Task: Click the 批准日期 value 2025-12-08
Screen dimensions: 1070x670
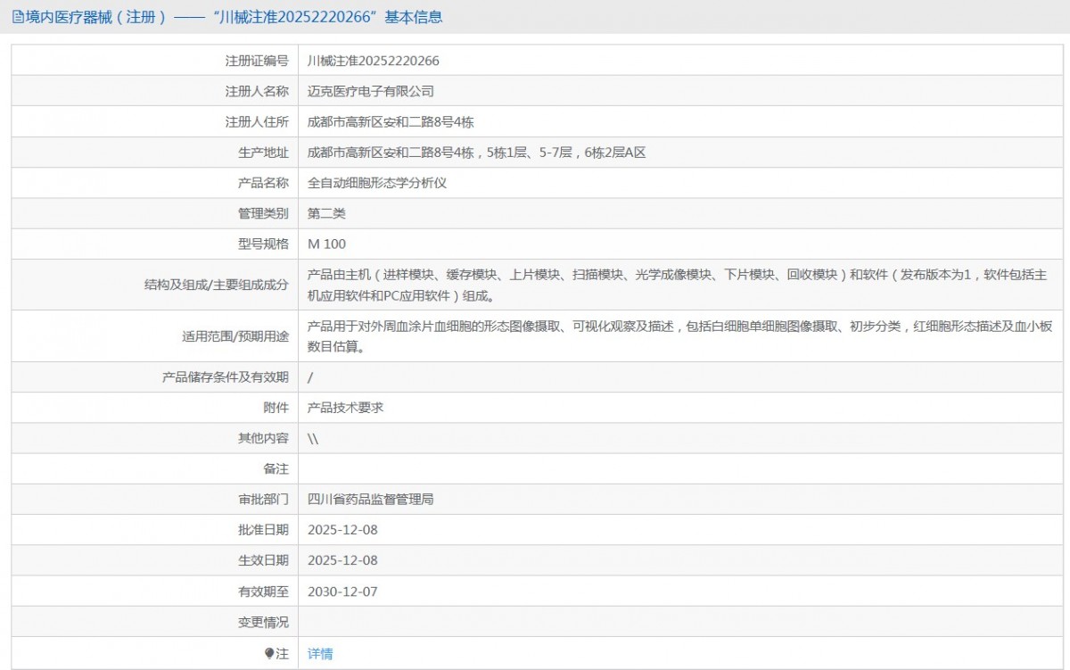Action: pos(342,530)
